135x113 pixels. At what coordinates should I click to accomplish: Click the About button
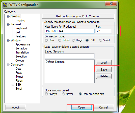pyautogui.click(x=16, y=107)
